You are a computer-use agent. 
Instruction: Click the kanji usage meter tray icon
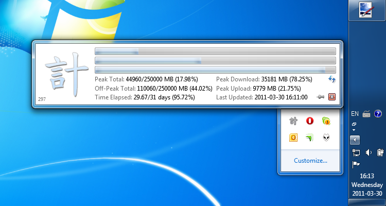pos(293,121)
